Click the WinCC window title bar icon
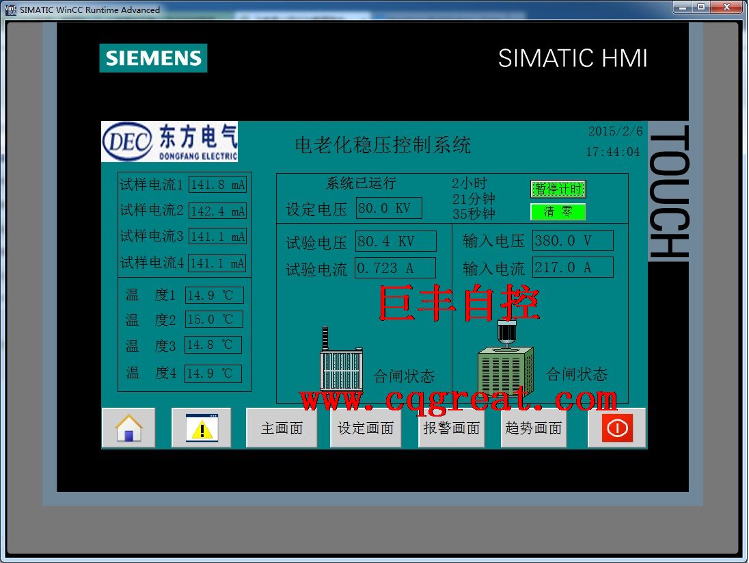749x563 pixels. tap(10, 10)
